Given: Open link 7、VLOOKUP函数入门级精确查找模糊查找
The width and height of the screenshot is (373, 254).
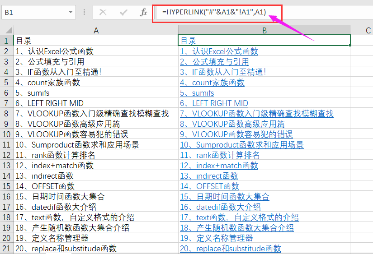Looking at the screenshot, I should [x=257, y=114].
